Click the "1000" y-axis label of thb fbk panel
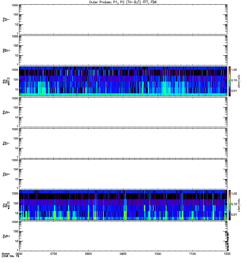Screen dimensions: 246x263 (15, 70)
